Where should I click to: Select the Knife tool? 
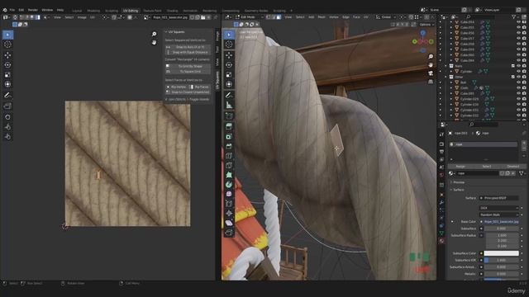pyautogui.click(x=229, y=165)
